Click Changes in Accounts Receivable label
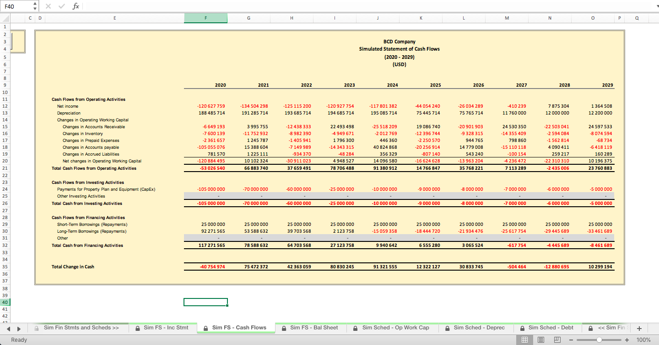 pyautogui.click(x=94, y=127)
